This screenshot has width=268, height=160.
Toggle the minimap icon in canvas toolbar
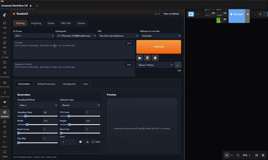[257, 155]
